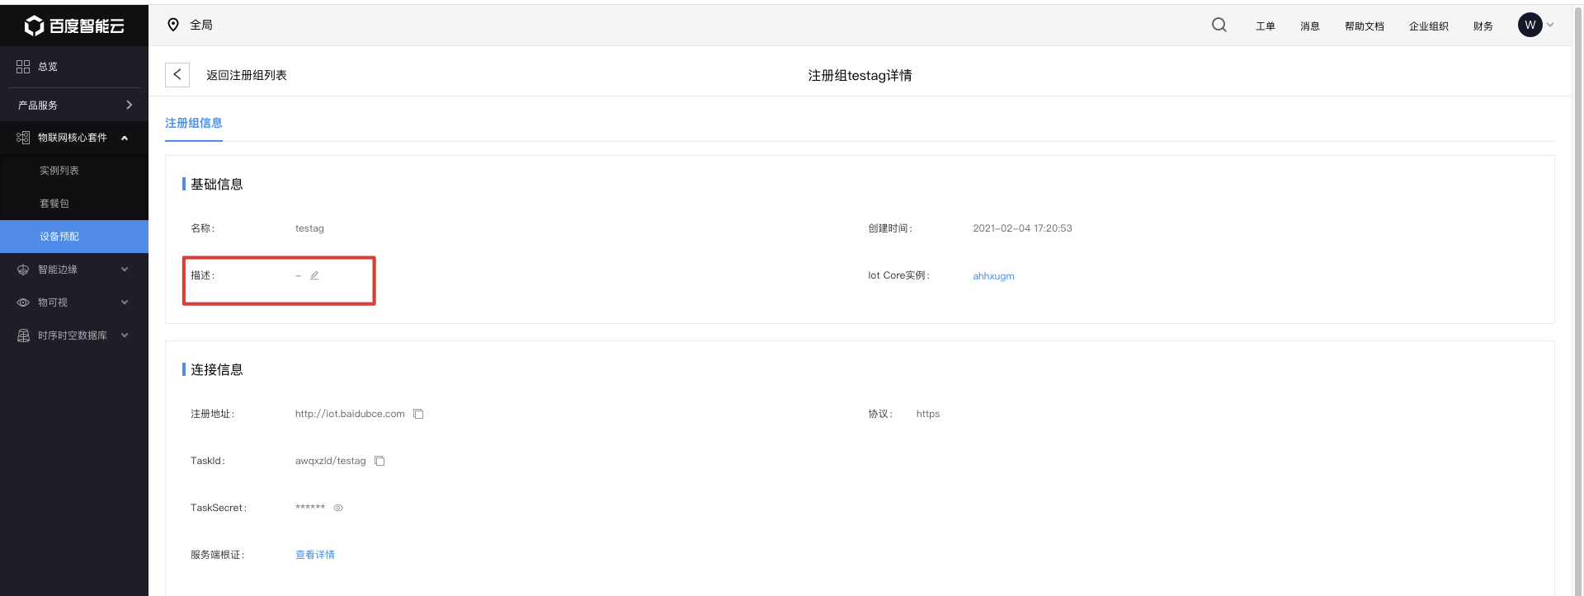The width and height of the screenshot is (1584, 596).
Task: Open the 总览 overview grid icon
Action: tap(23, 67)
